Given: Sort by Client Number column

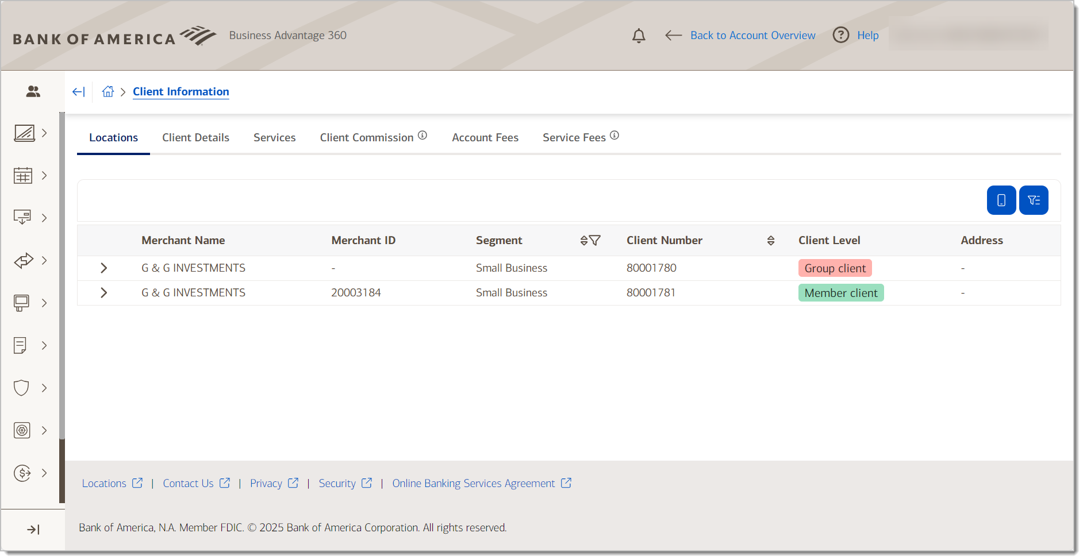Looking at the screenshot, I should [770, 241].
